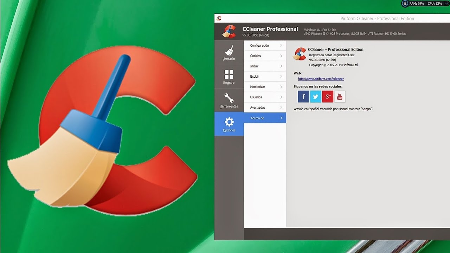
Task: Open the Monitorizar options page
Action: click(x=265, y=87)
